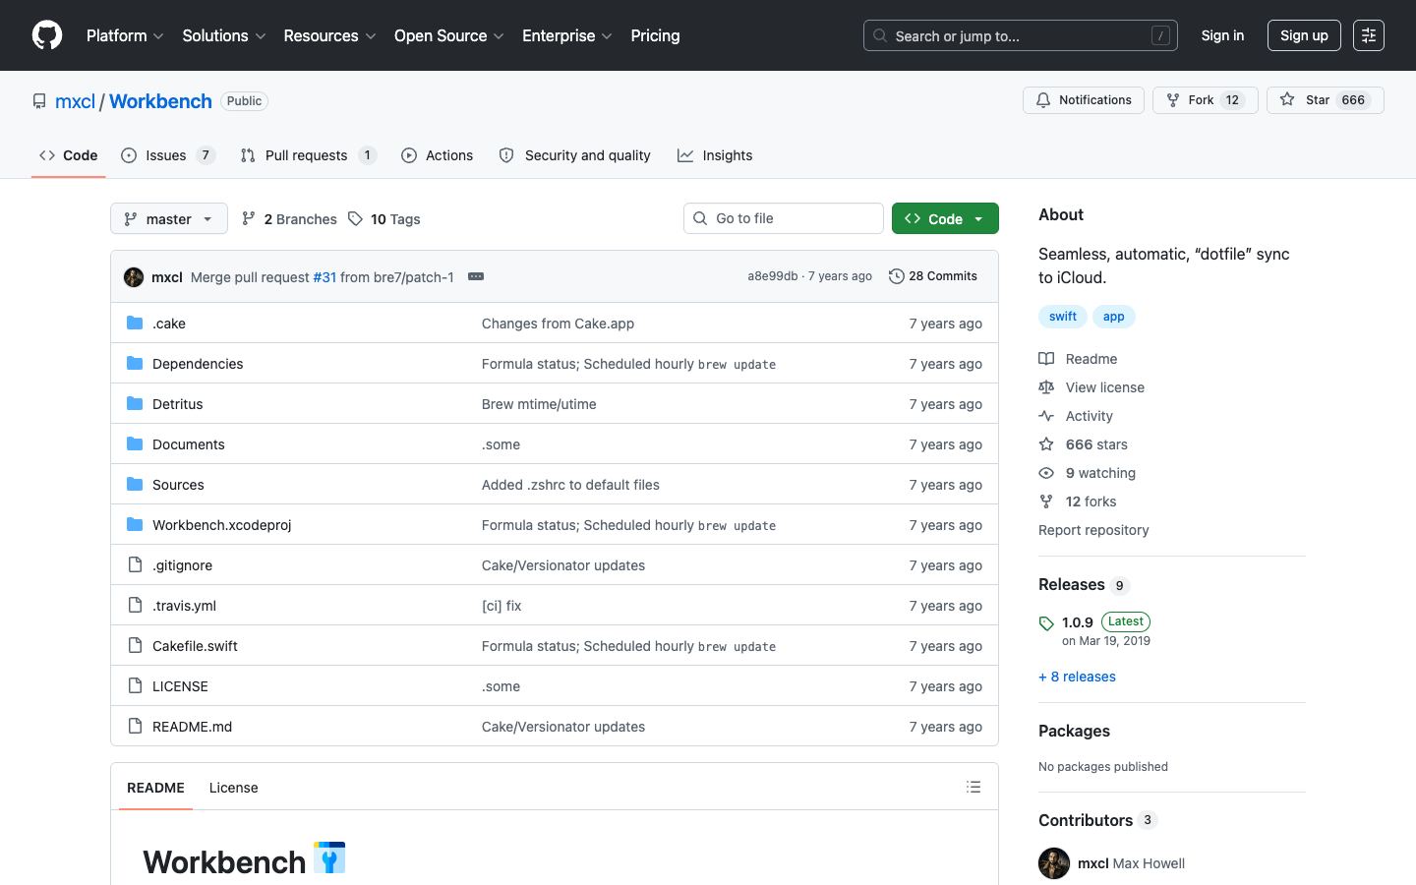The height and width of the screenshot is (885, 1416).
Task: View the 28 Commits history
Action: 933,276
